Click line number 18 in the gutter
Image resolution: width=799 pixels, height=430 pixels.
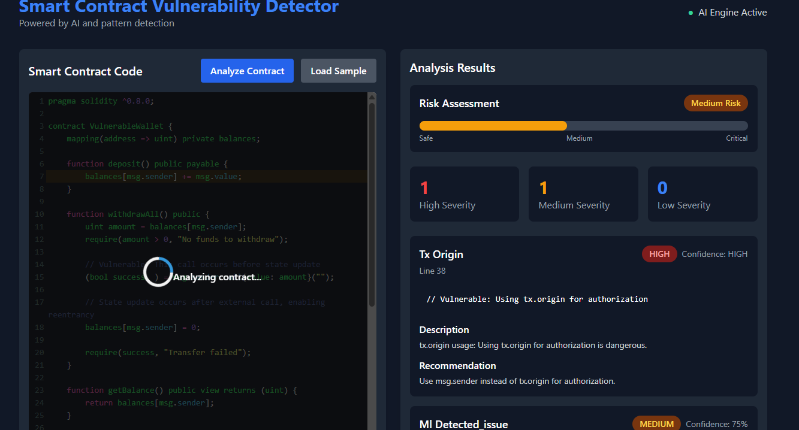[x=39, y=328]
